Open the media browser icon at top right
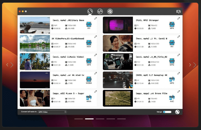 178,12
